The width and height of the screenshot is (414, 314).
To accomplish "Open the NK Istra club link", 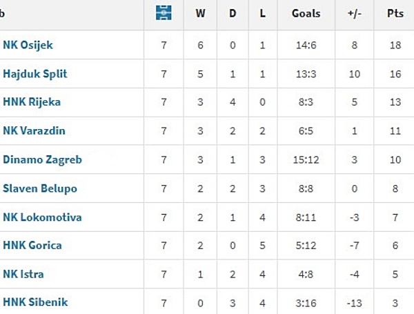I will click(23, 274).
